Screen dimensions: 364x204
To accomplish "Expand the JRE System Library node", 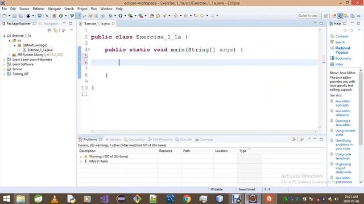I will tap(9, 55).
